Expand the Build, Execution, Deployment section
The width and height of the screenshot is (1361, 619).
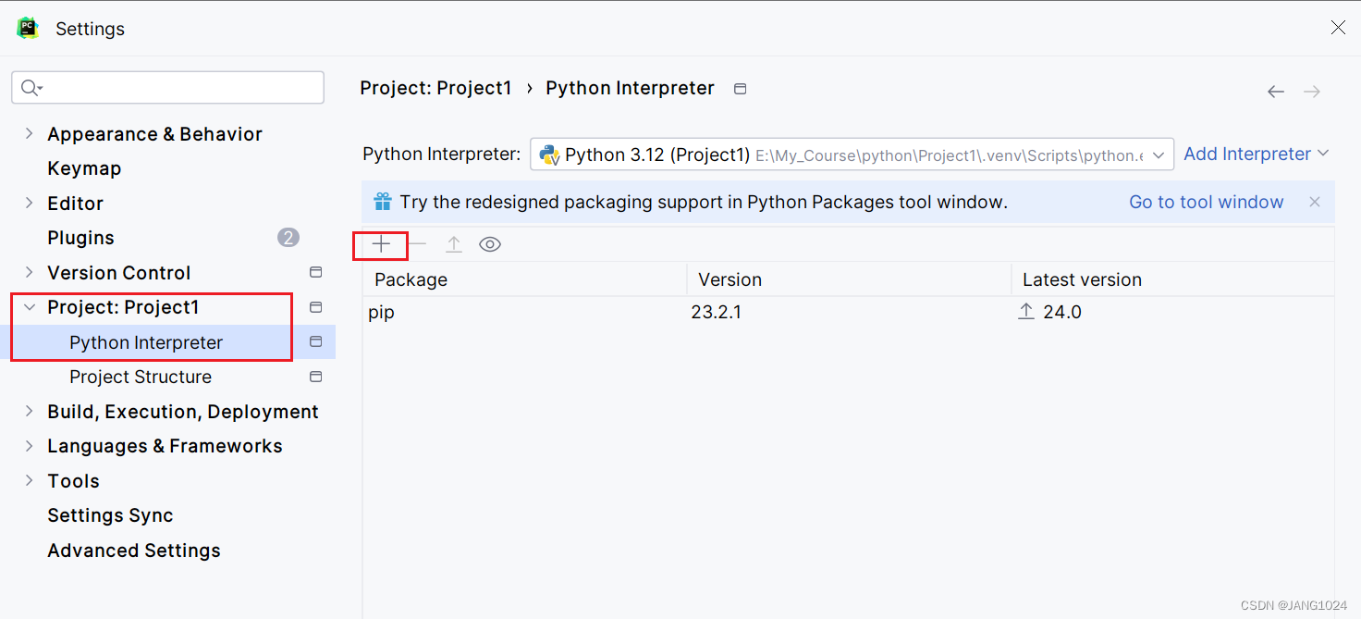coord(29,412)
